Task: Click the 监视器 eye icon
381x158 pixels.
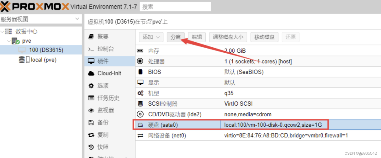Action: [x=91, y=111]
